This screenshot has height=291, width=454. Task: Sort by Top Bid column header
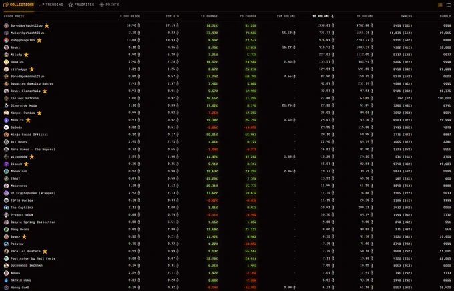[172, 16]
